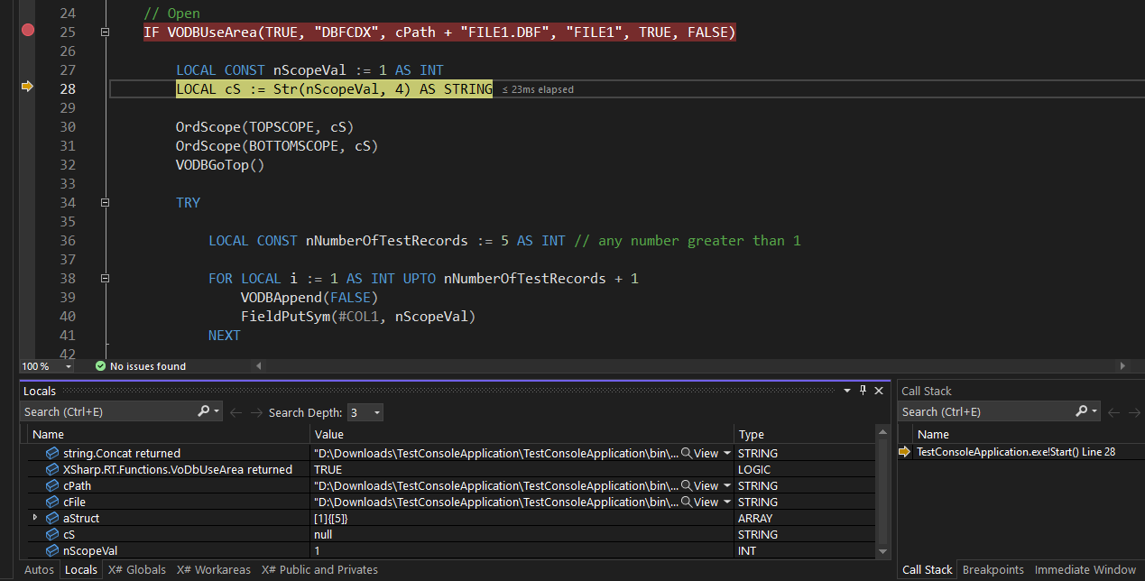This screenshot has width=1145, height=581.
Task: Click the green No issues found checkmark
Action: pyautogui.click(x=99, y=366)
